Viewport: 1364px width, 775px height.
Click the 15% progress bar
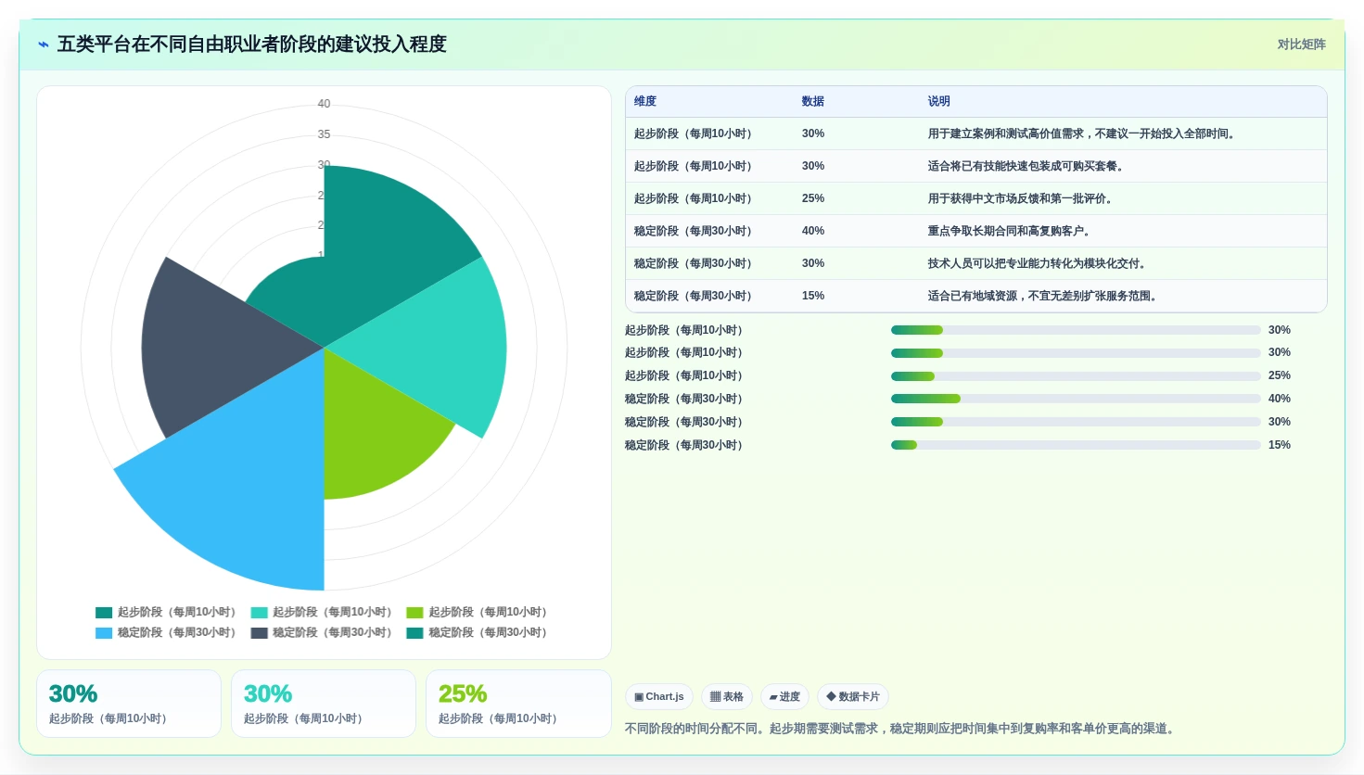click(x=1076, y=445)
